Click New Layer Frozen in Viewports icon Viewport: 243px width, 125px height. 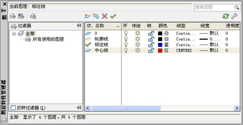(96, 16)
